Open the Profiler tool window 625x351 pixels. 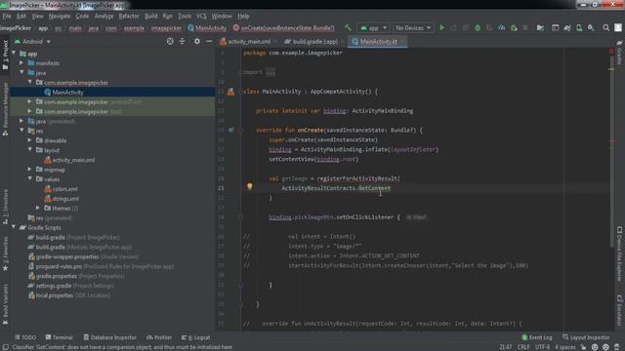pos(159,337)
